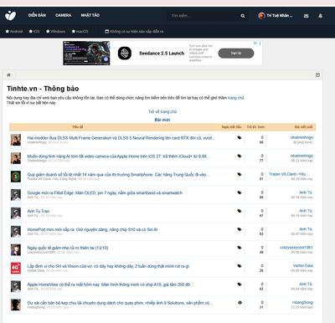
Task: Open the CAMERA menu item
Action: click(x=64, y=15)
